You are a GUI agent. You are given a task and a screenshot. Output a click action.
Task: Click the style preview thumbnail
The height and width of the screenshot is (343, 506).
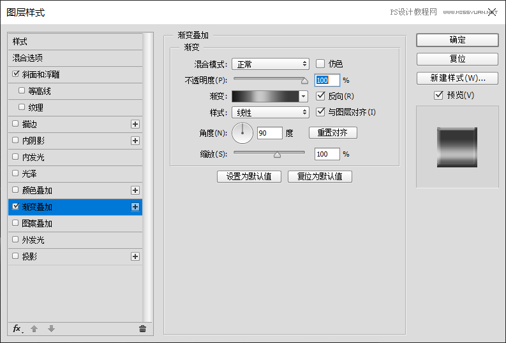[457, 147]
